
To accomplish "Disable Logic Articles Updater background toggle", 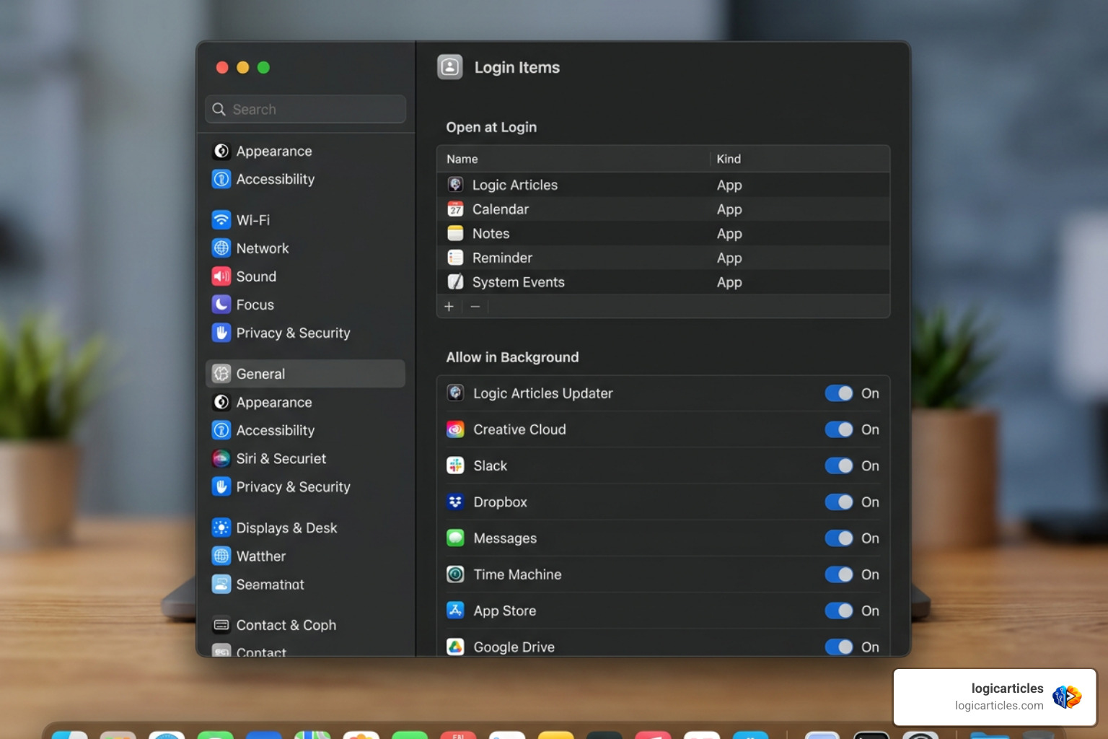I will pos(839,393).
